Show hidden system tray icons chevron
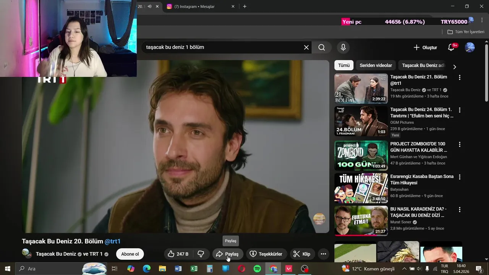Viewport: 489px width, 275px height. coord(404,269)
